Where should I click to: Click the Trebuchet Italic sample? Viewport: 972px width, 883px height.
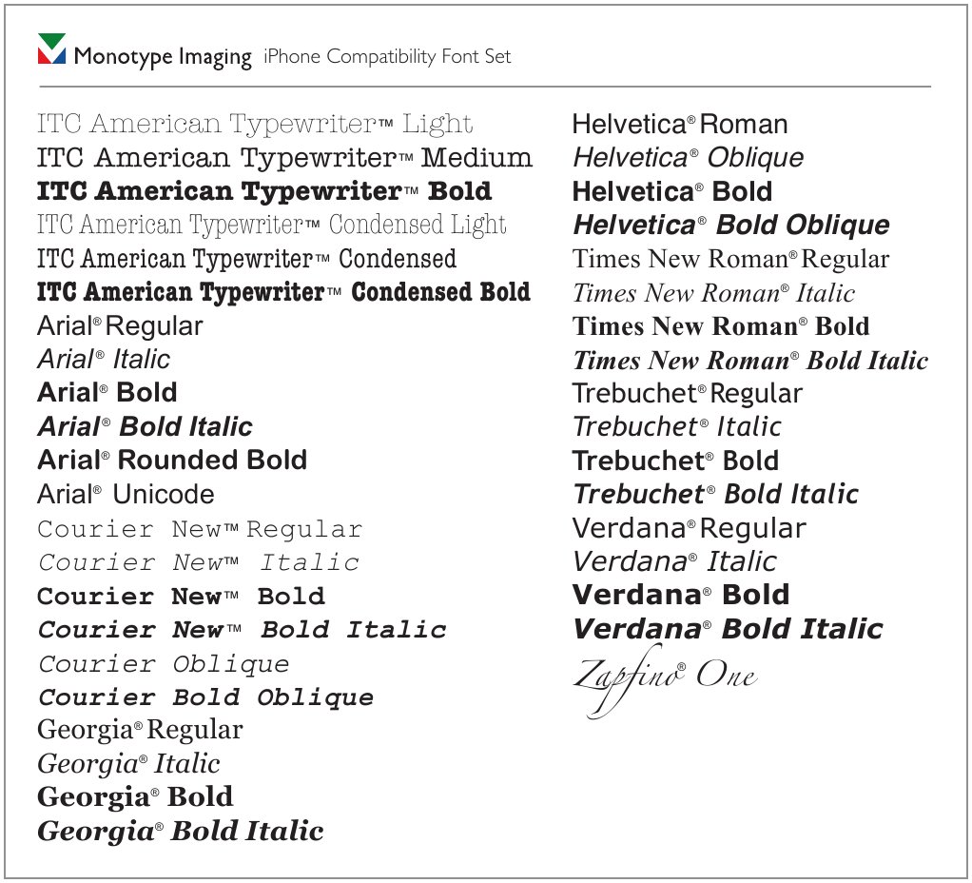[676, 427]
